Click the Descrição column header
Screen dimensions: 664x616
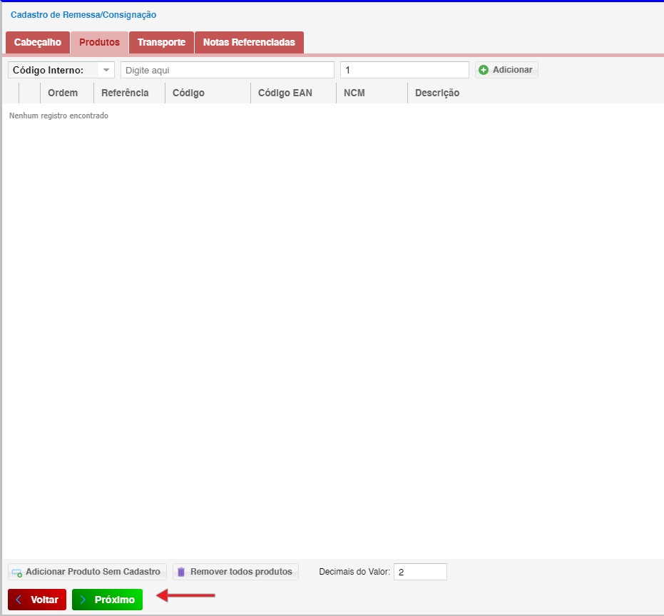pos(437,93)
